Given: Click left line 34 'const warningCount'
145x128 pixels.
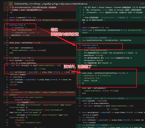Looking at the screenshot, I should [41, 73].
